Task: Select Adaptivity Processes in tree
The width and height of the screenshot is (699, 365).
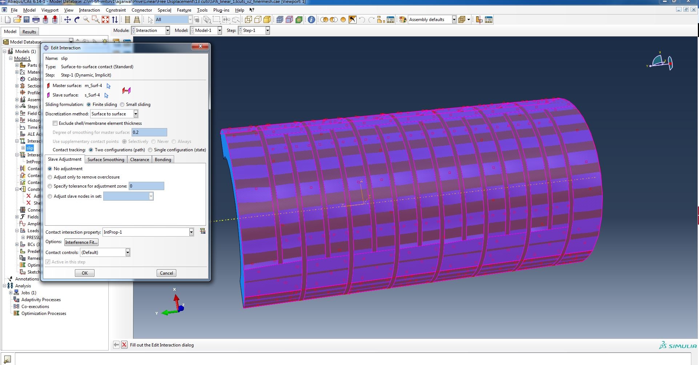Action: [41, 300]
